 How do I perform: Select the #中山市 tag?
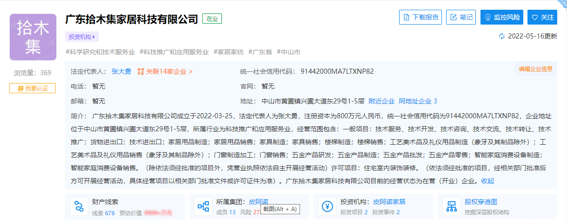(x=288, y=52)
